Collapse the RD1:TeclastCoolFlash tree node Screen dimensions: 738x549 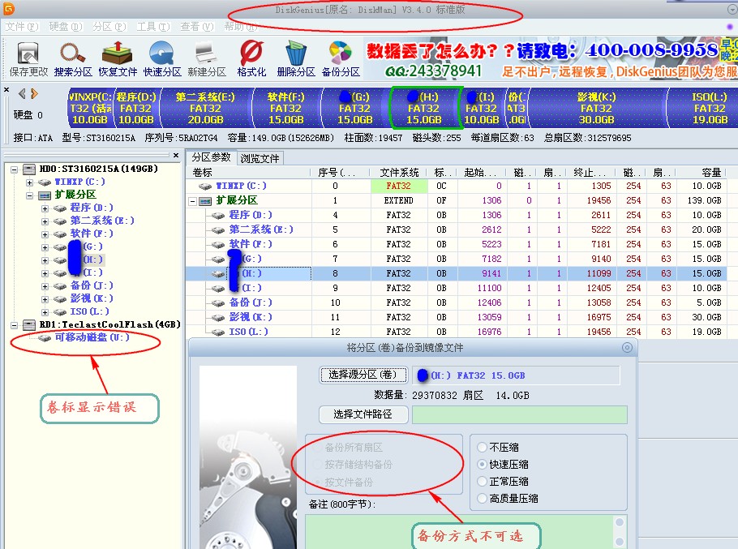[x=14, y=325]
